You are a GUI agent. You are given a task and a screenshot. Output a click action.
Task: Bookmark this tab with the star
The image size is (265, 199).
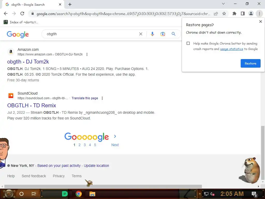(224, 13)
